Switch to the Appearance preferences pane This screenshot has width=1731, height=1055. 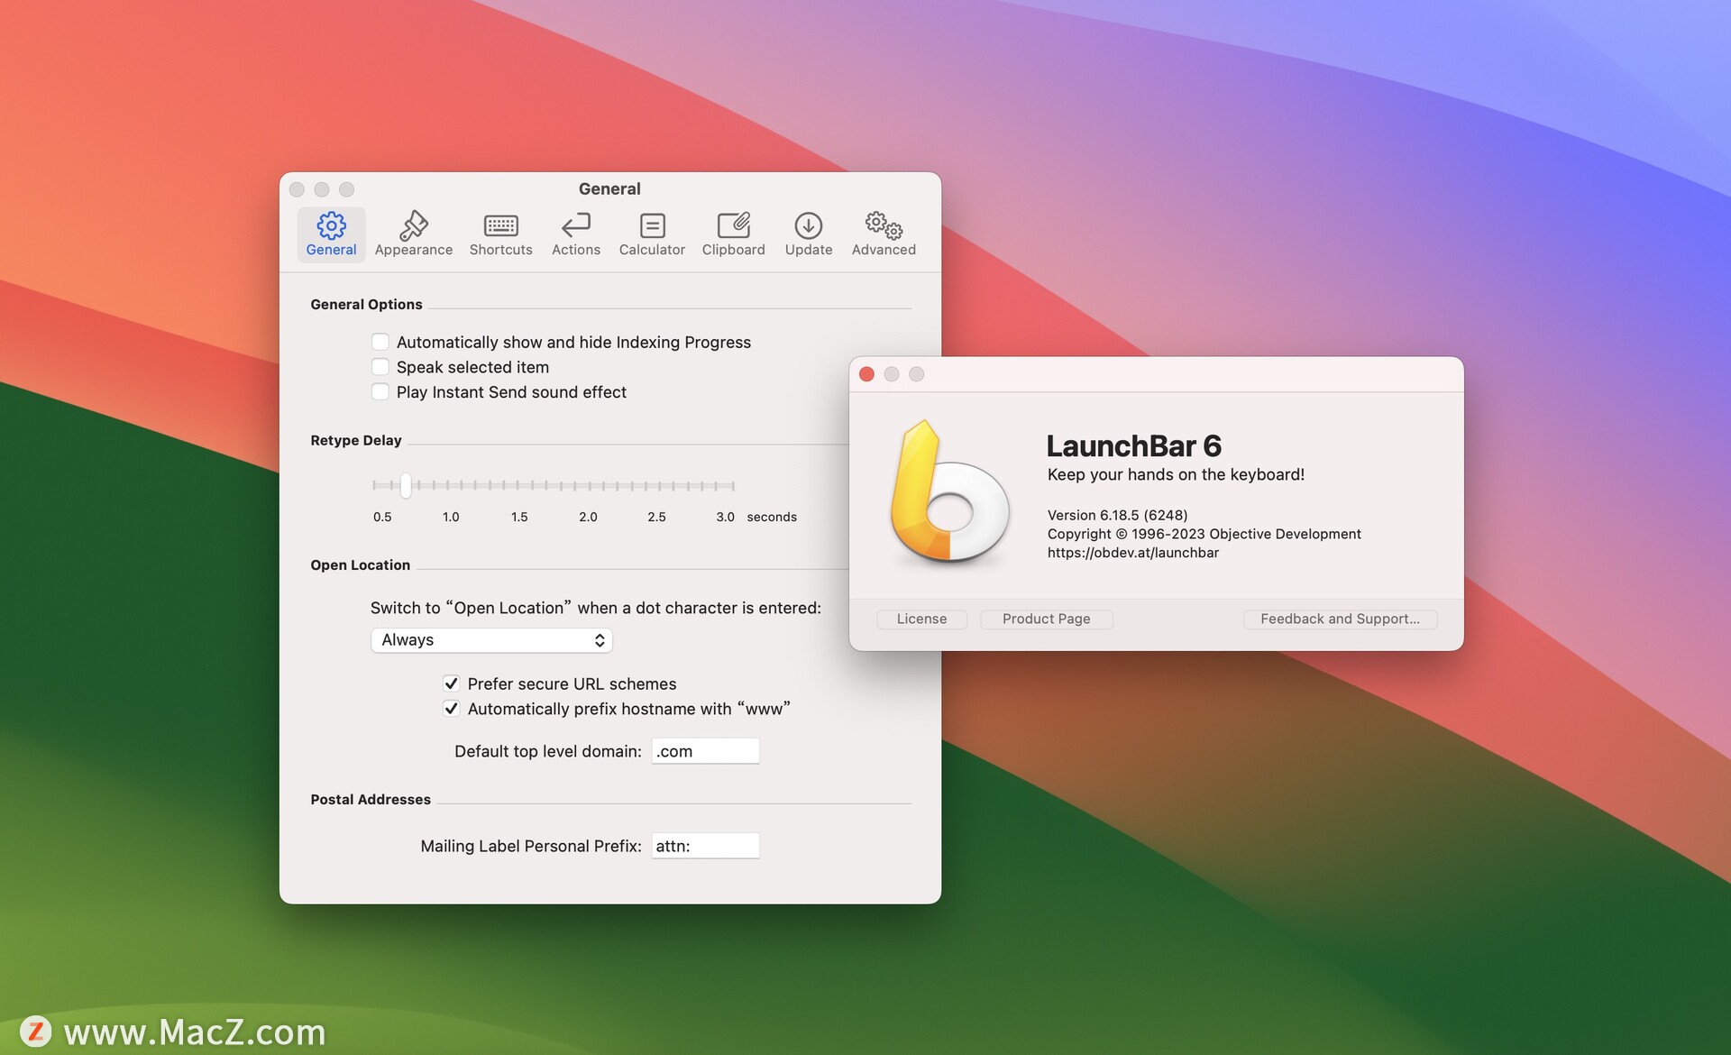point(413,233)
